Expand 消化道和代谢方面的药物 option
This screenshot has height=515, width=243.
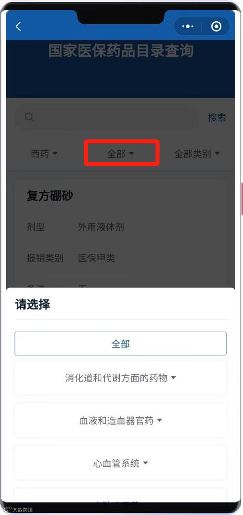pos(121,378)
